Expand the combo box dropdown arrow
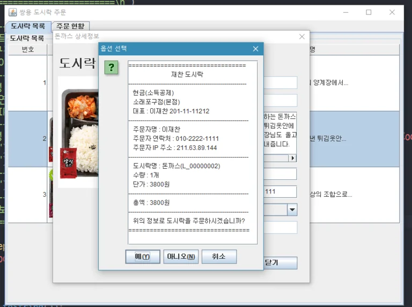This screenshot has height=307, width=412. (x=292, y=209)
